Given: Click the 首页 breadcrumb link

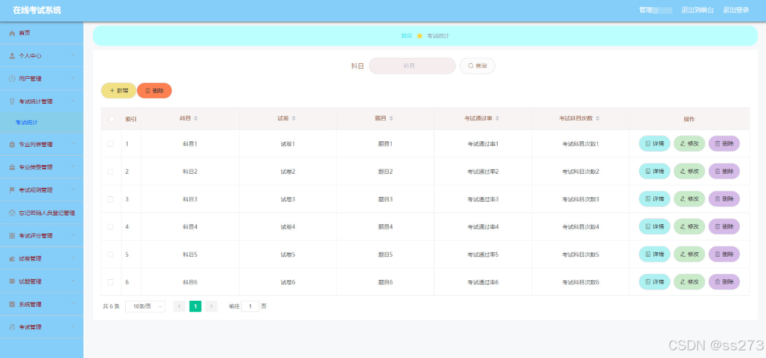Looking at the screenshot, I should coord(407,36).
